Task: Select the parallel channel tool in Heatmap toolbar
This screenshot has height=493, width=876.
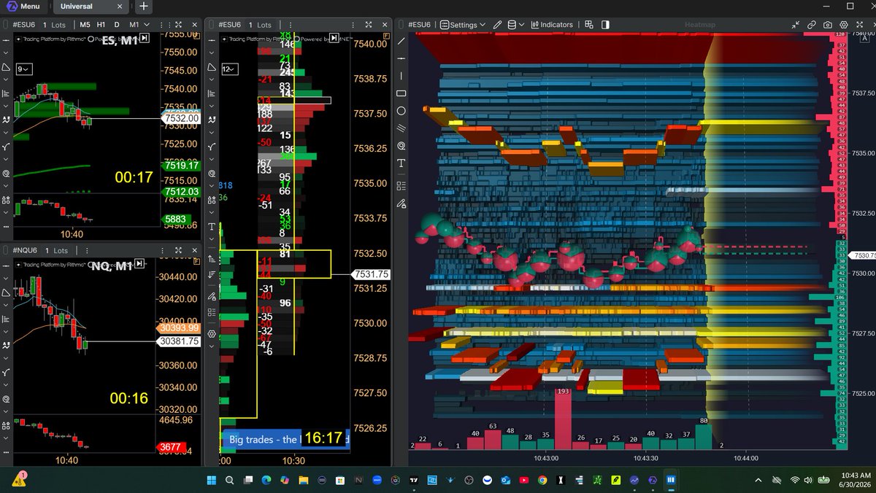Action: (x=401, y=128)
